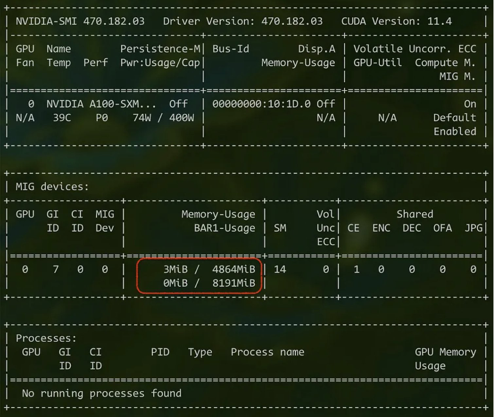Click the Processes section header
This screenshot has height=417, width=494.
point(46,338)
